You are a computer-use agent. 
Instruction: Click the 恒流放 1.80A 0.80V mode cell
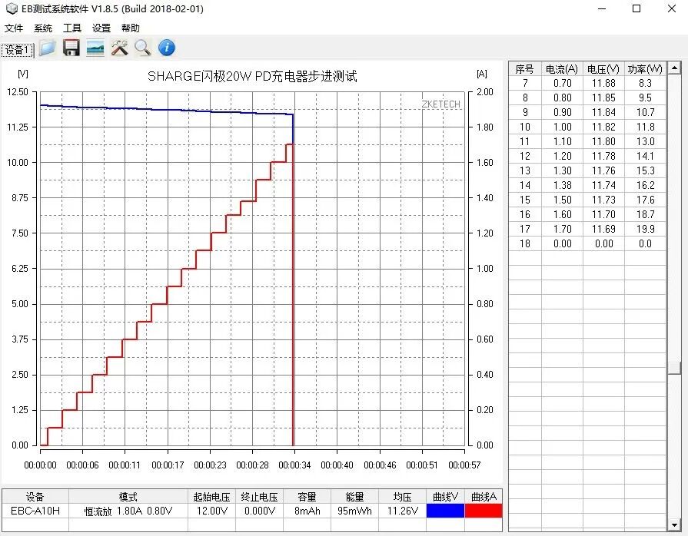(x=128, y=511)
